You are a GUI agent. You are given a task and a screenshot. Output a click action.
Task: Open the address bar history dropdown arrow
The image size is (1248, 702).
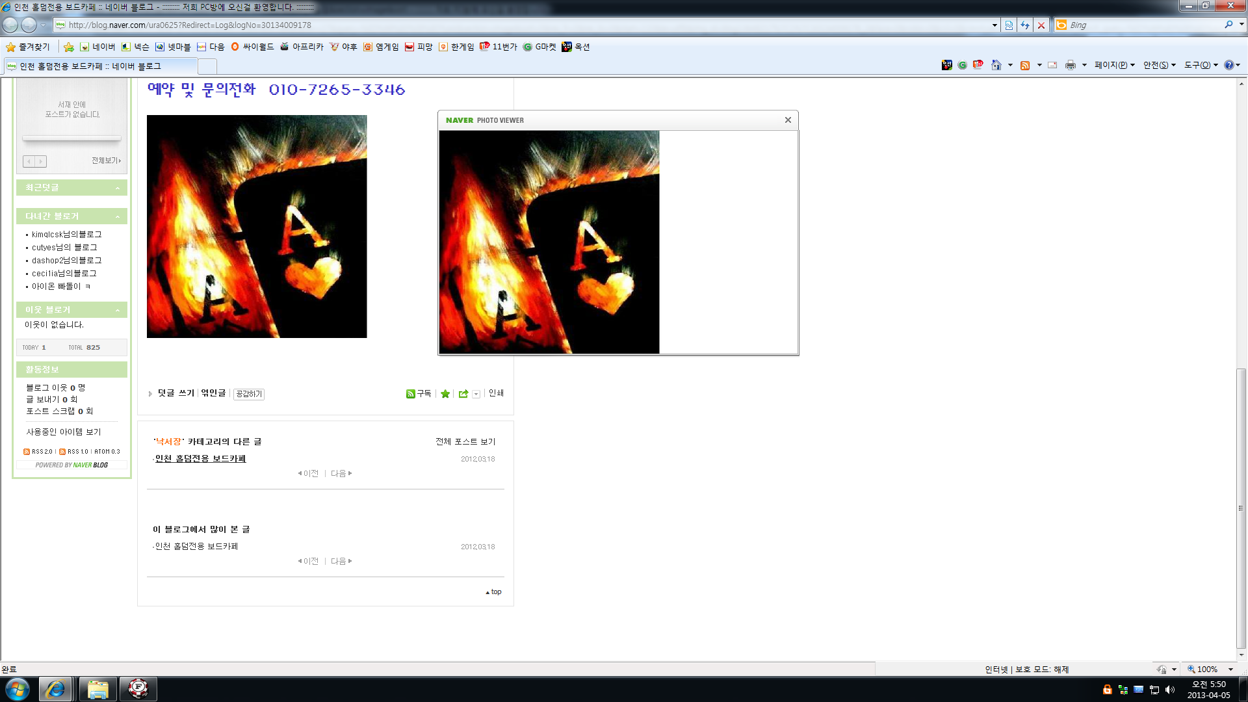(994, 25)
